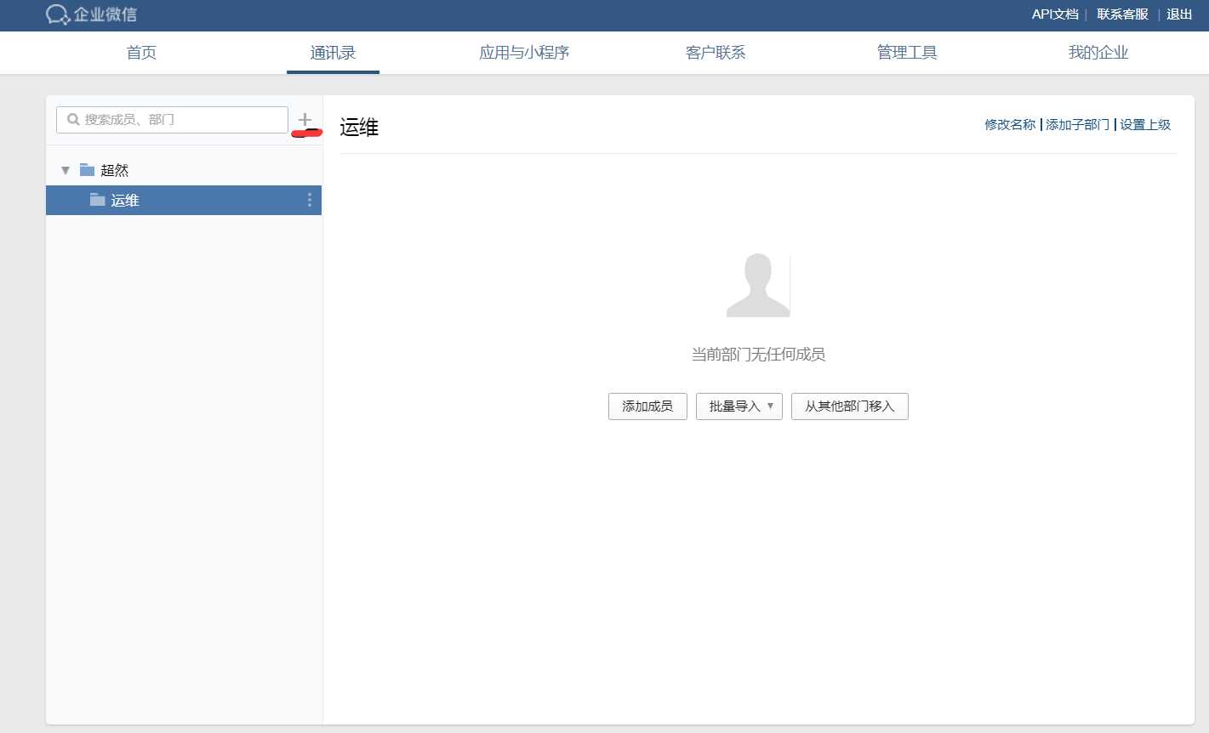Screen dimensions: 1209x733
Task: Open the 应用与小程序 tab
Action: [524, 53]
